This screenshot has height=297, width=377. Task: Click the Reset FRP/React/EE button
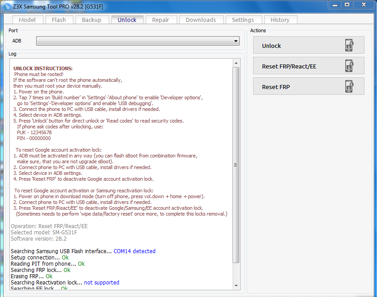[x=309, y=66]
